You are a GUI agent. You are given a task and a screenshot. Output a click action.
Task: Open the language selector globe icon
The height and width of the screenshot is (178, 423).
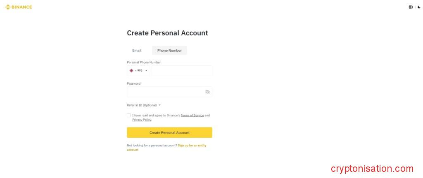(x=411, y=7)
